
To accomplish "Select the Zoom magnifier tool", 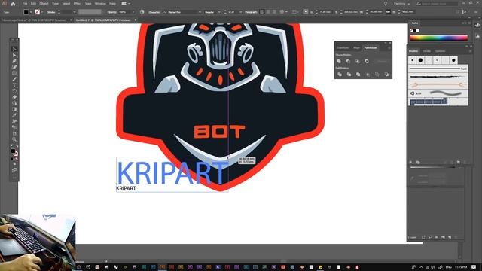I will tap(14, 139).
